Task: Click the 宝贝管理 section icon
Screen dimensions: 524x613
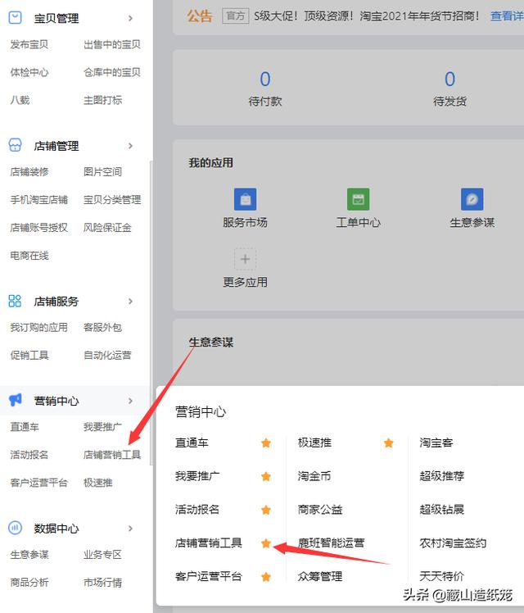Action: 16,18
